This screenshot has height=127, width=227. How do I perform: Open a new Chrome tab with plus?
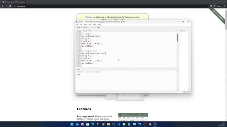point(32,2)
